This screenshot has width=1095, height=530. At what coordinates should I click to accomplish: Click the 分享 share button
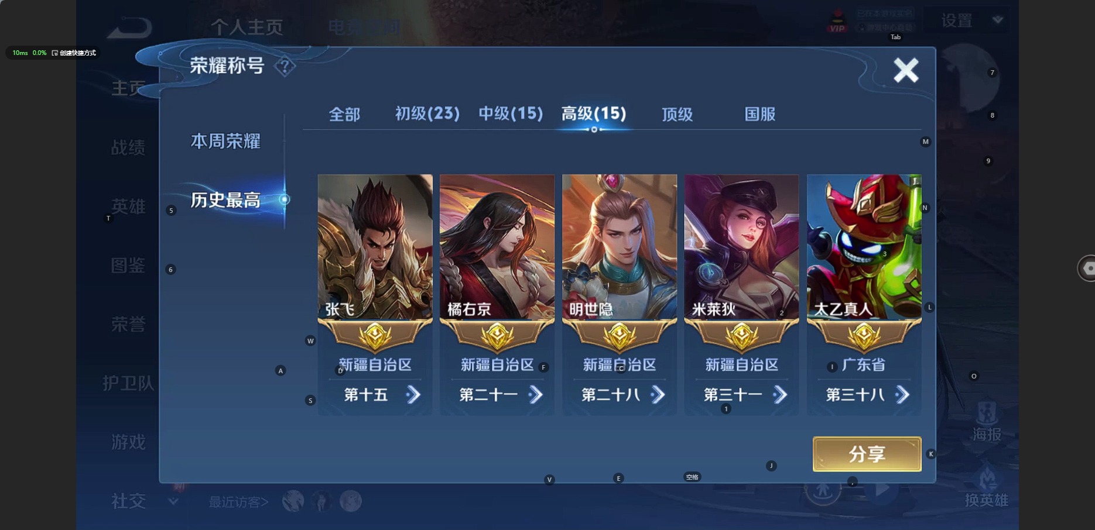click(867, 454)
